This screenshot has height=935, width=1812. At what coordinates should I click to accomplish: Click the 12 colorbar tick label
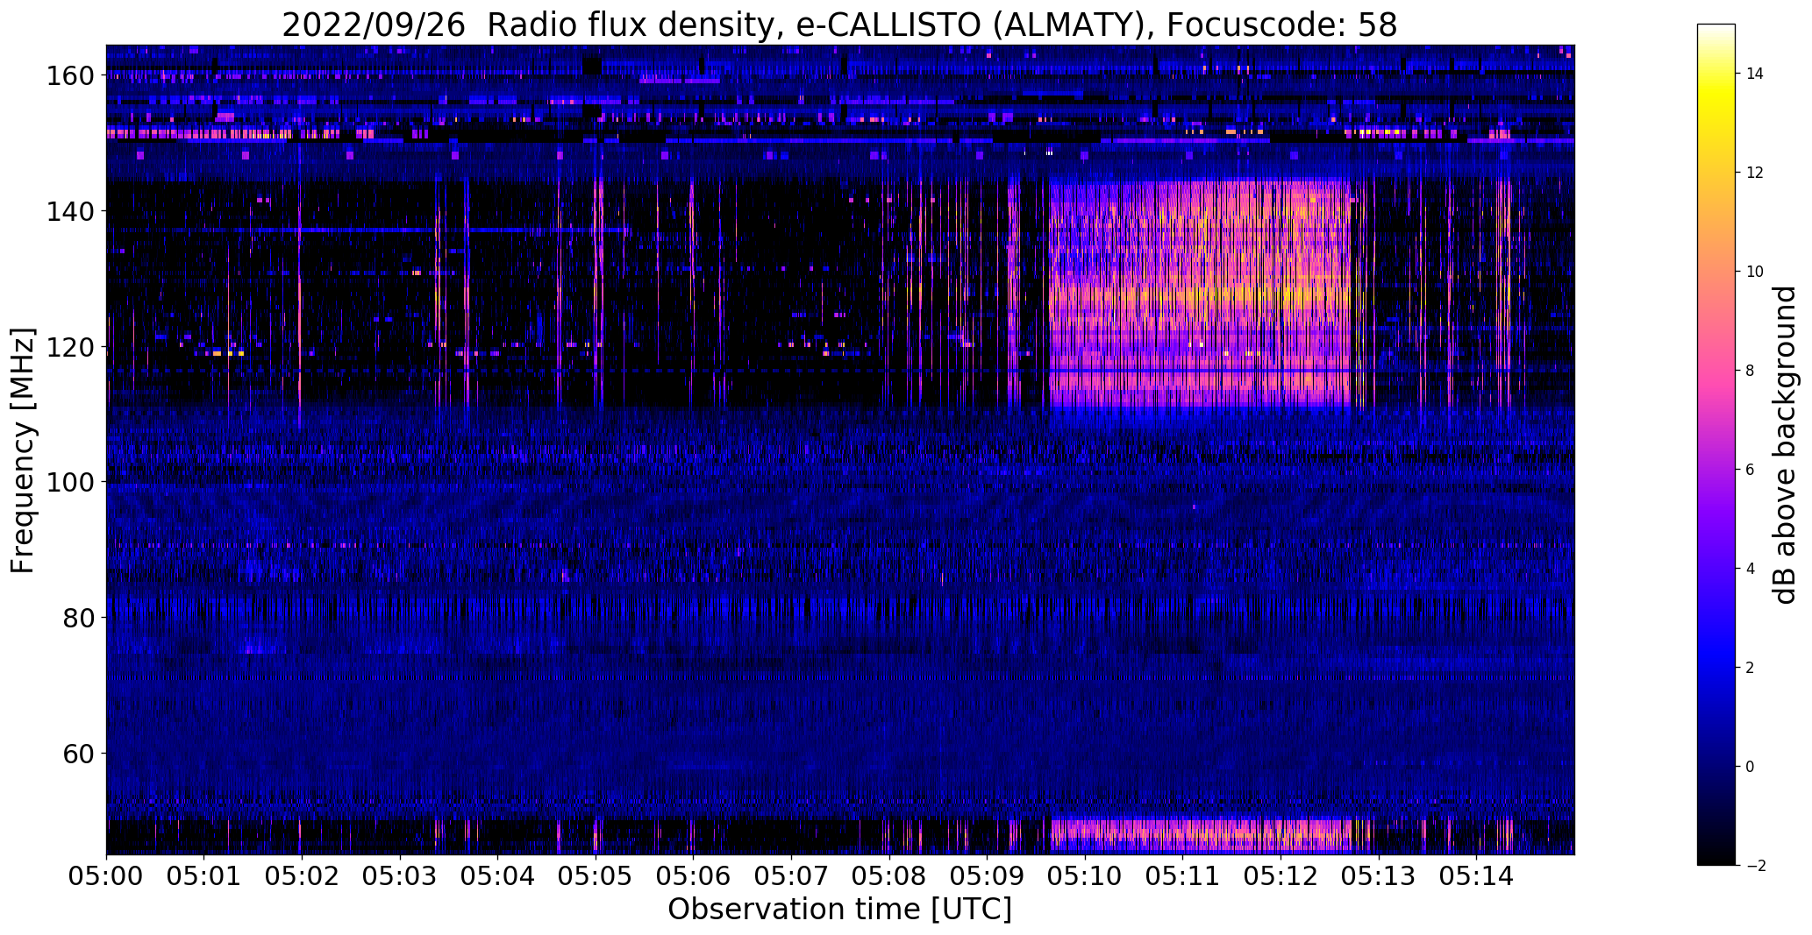[x=1755, y=173]
